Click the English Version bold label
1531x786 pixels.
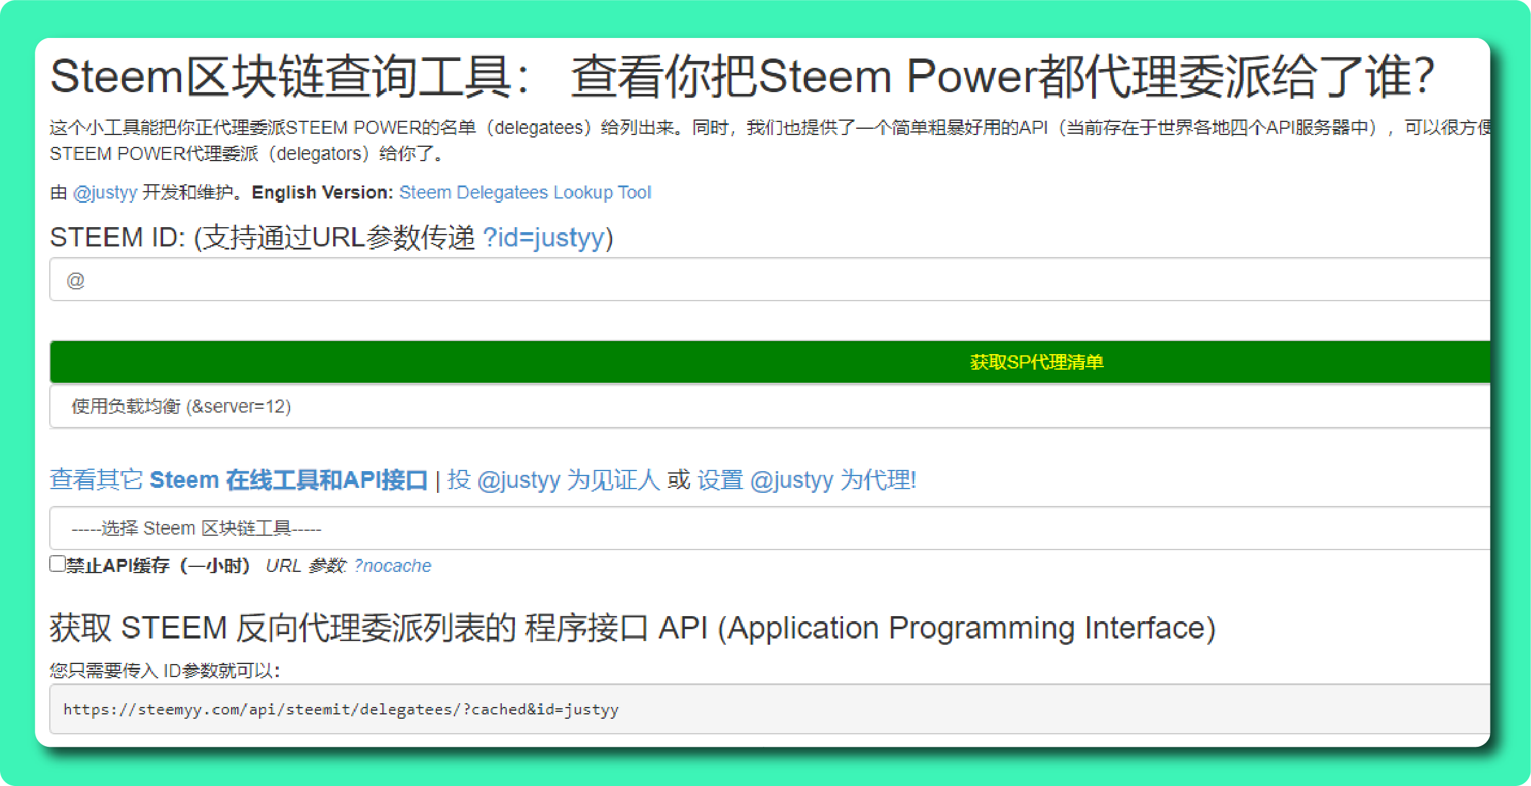(x=321, y=192)
